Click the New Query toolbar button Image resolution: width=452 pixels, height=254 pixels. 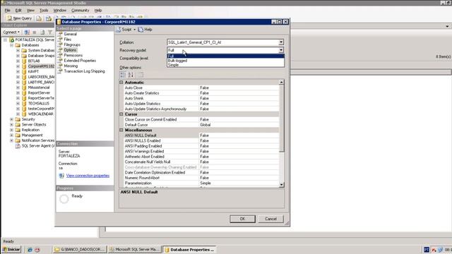19,18
